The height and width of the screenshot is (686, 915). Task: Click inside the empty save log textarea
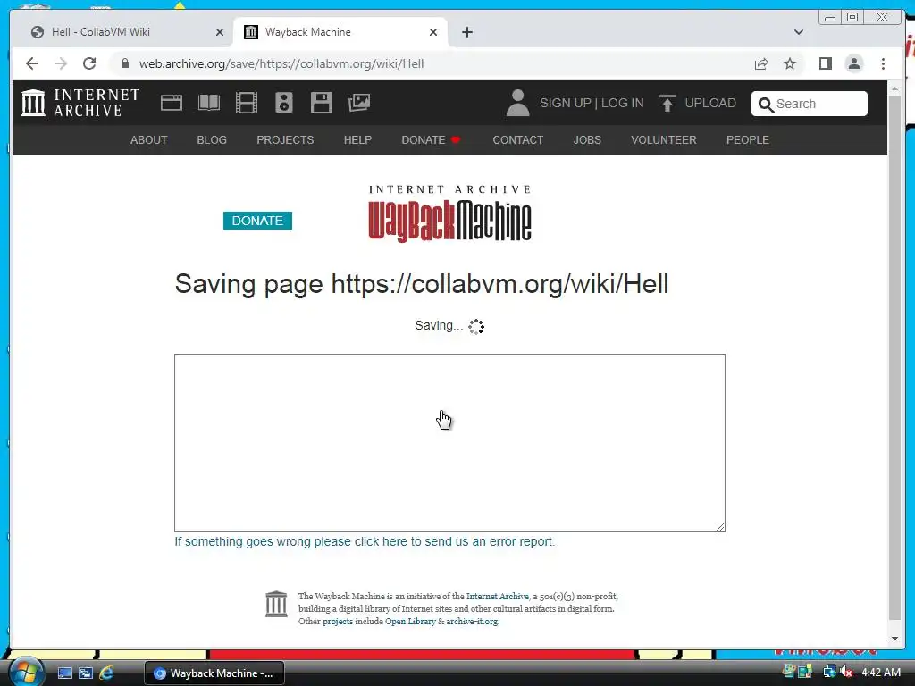point(449,443)
